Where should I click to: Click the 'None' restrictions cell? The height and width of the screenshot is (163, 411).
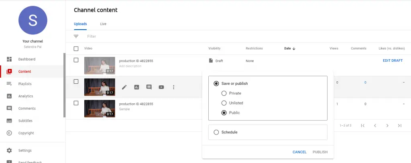[250, 61]
